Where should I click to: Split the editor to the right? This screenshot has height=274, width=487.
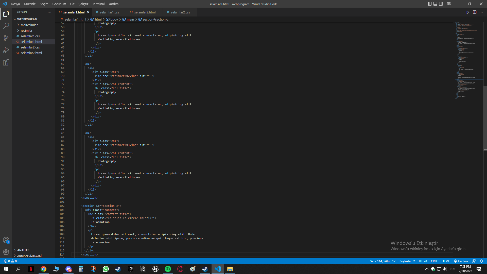tap(475, 12)
